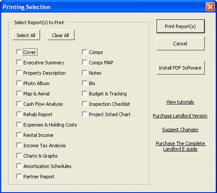This screenshot has height=193, width=217.
Task: Open the Suggest Changes link
Action: pyautogui.click(x=180, y=130)
